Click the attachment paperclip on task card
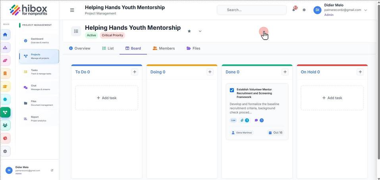Image resolution: width=380 pixels, height=180 pixels. point(242,120)
